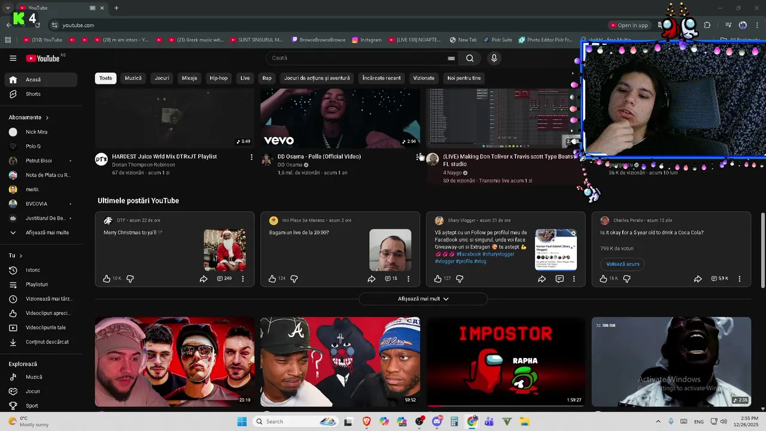Screen dimensions: 766x431
Task: Open Conținut descărcat in sidebar
Action: pyautogui.click(x=41, y=342)
